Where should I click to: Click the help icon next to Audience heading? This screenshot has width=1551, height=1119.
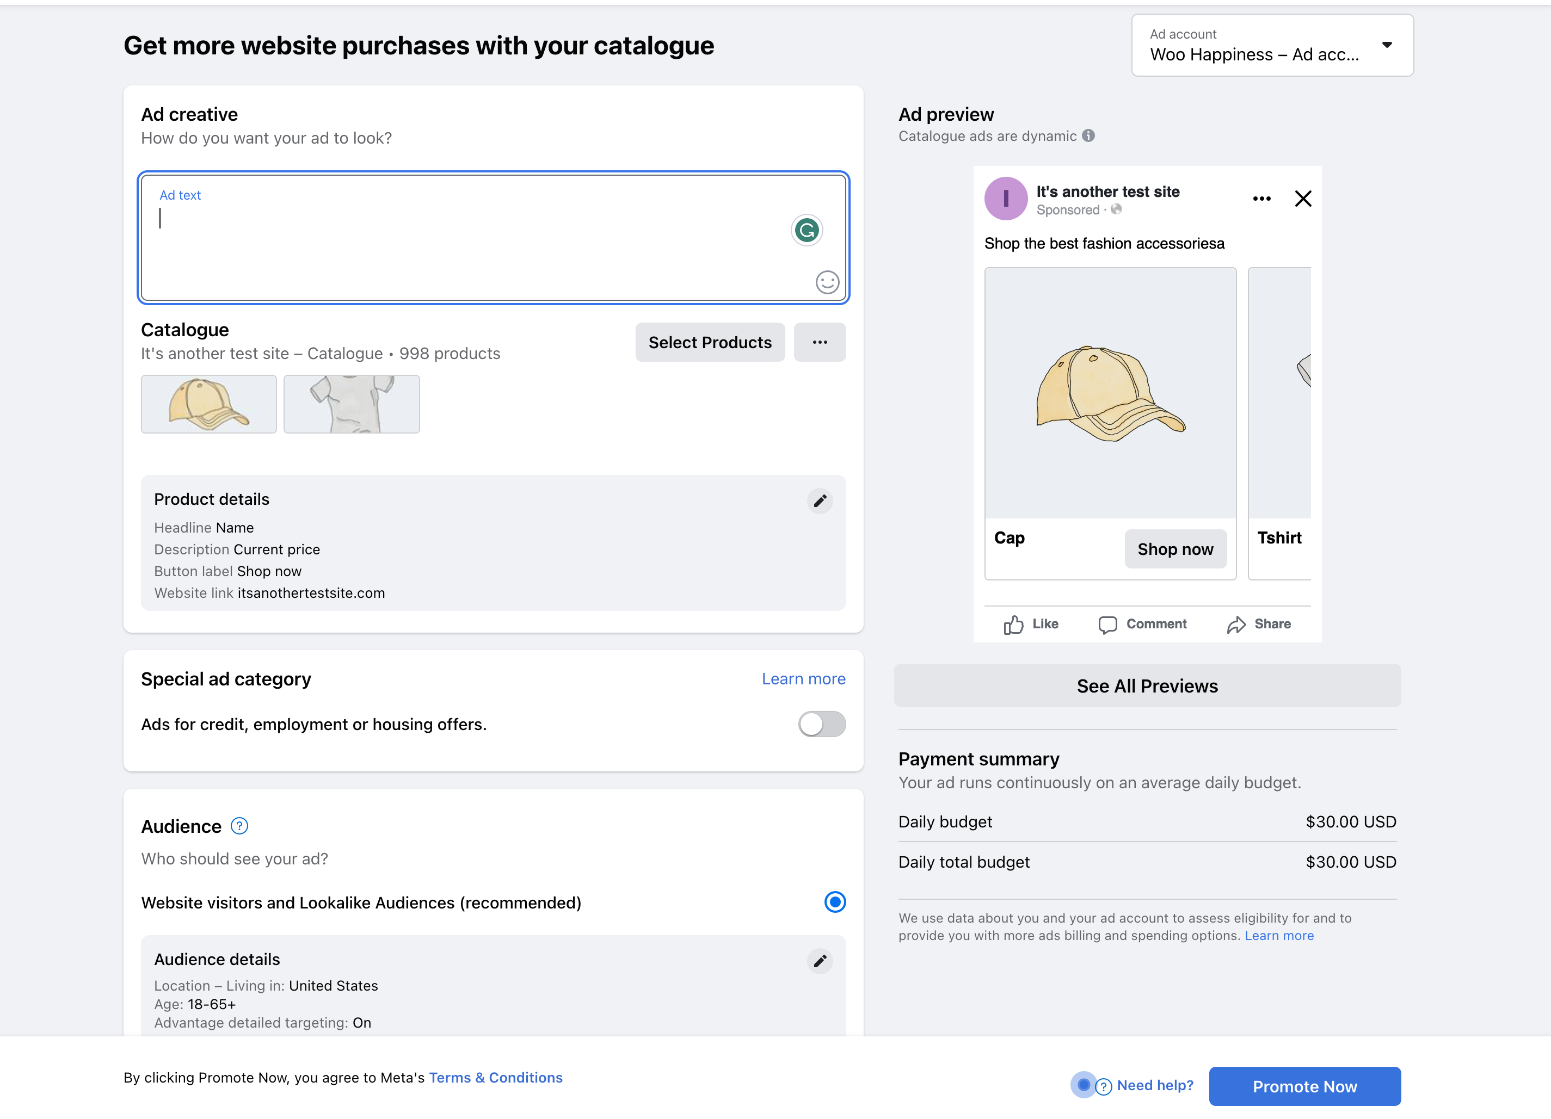pos(239,826)
